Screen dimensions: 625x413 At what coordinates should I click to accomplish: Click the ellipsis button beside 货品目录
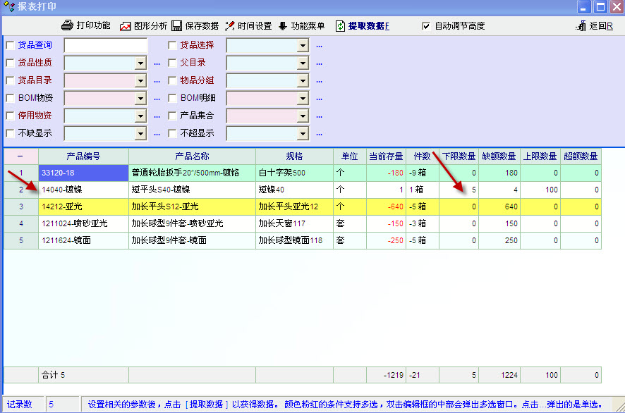pyautogui.click(x=157, y=81)
